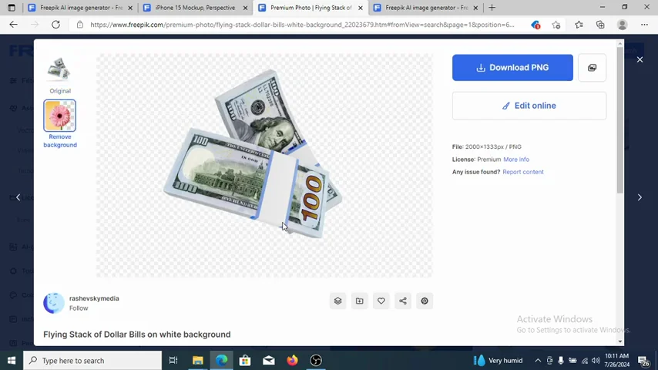Show hidden system tray icons
Screen dimensions: 658x370
(x=538, y=360)
